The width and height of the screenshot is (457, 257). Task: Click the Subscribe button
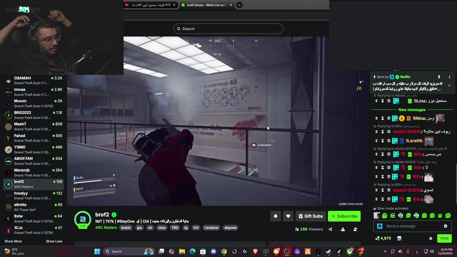click(344, 216)
